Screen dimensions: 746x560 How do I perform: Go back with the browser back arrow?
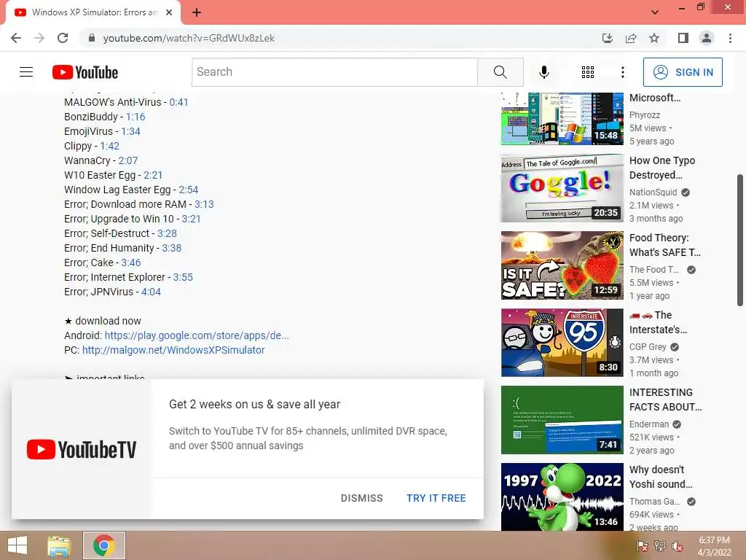pyautogui.click(x=16, y=38)
